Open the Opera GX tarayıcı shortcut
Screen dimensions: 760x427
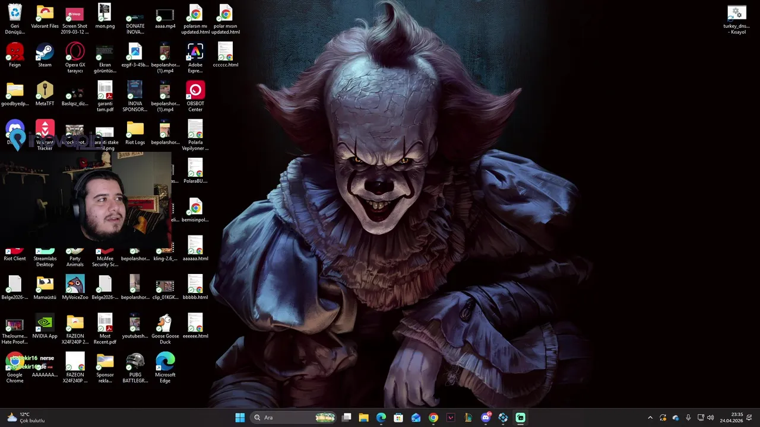click(x=75, y=58)
